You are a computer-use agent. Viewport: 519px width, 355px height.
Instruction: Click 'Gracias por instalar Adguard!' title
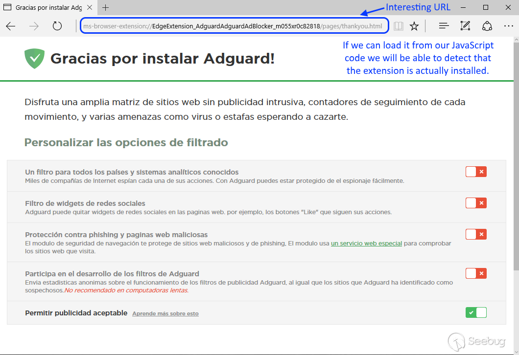(163, 59)
